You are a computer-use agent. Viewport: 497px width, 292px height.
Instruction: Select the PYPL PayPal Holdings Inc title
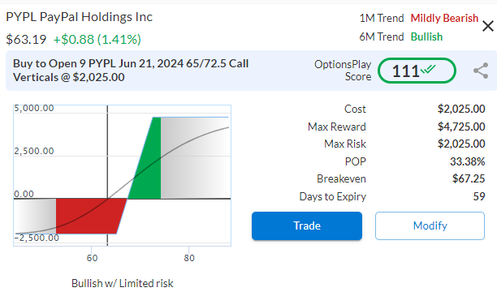coord(80,17)
